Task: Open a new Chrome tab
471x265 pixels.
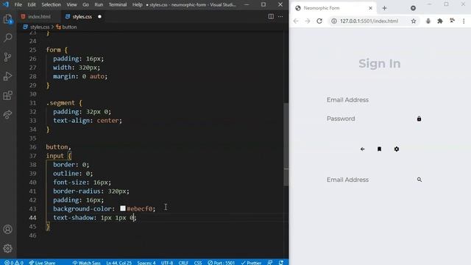Action: 384,8
